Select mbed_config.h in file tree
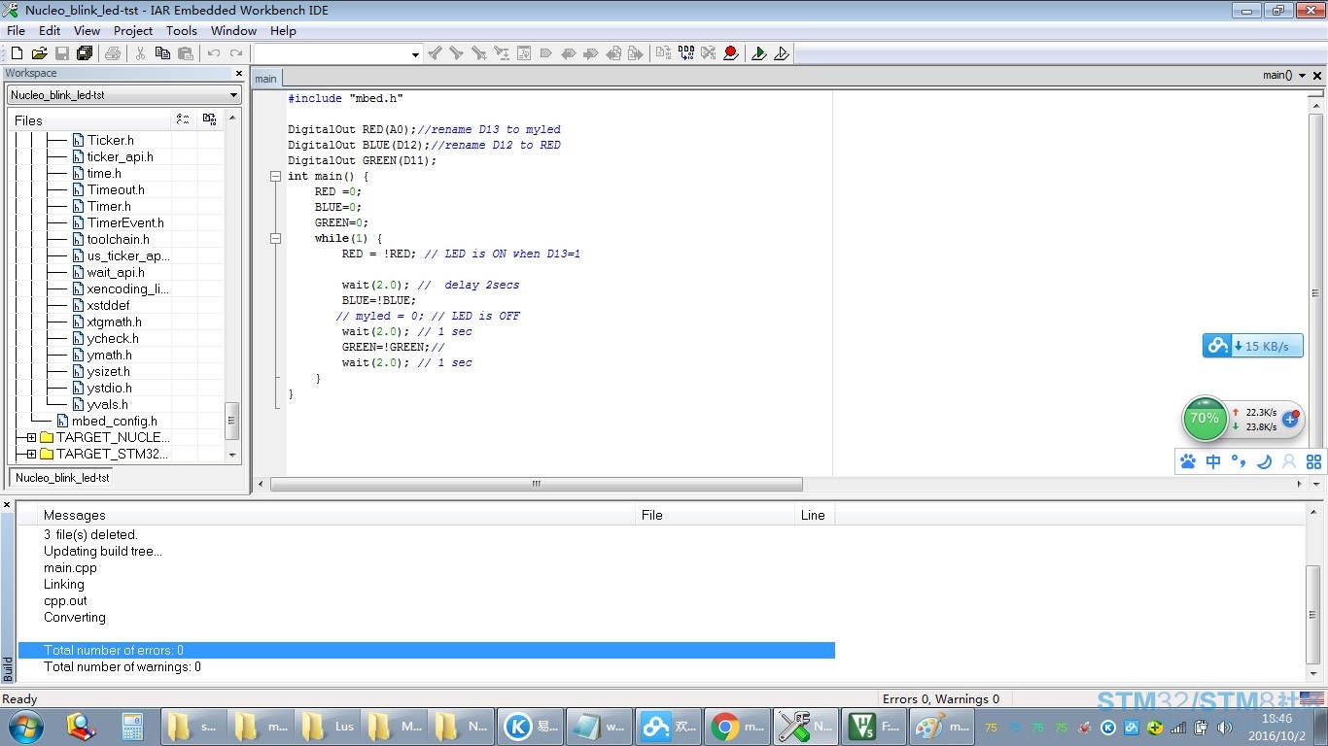 (114, 421)
